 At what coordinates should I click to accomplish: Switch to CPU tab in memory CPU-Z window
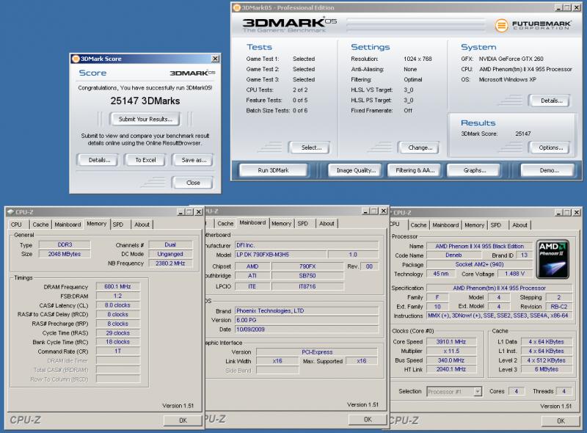pyautogui.click(x=16, y=225)
